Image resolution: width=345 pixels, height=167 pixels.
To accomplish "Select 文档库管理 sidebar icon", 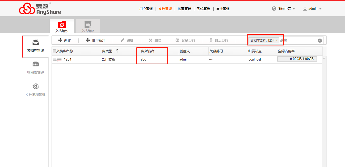I will coord(36,42).
